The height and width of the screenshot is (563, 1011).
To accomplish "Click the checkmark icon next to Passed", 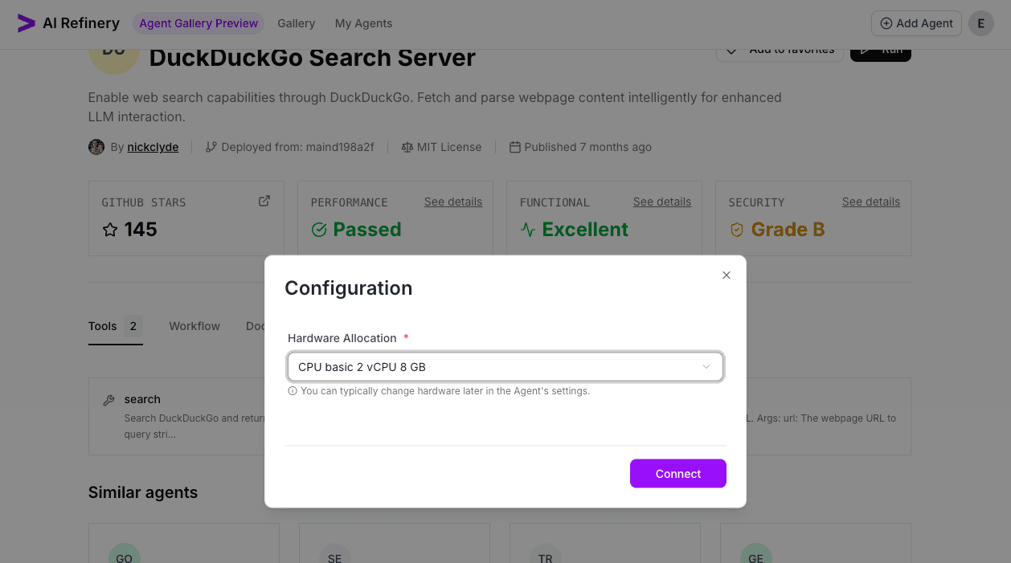I will coord(321,229).
